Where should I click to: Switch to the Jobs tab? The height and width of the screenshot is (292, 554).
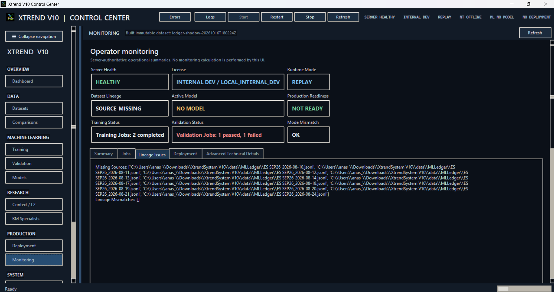pyautogui.click(x=126, y=154)
